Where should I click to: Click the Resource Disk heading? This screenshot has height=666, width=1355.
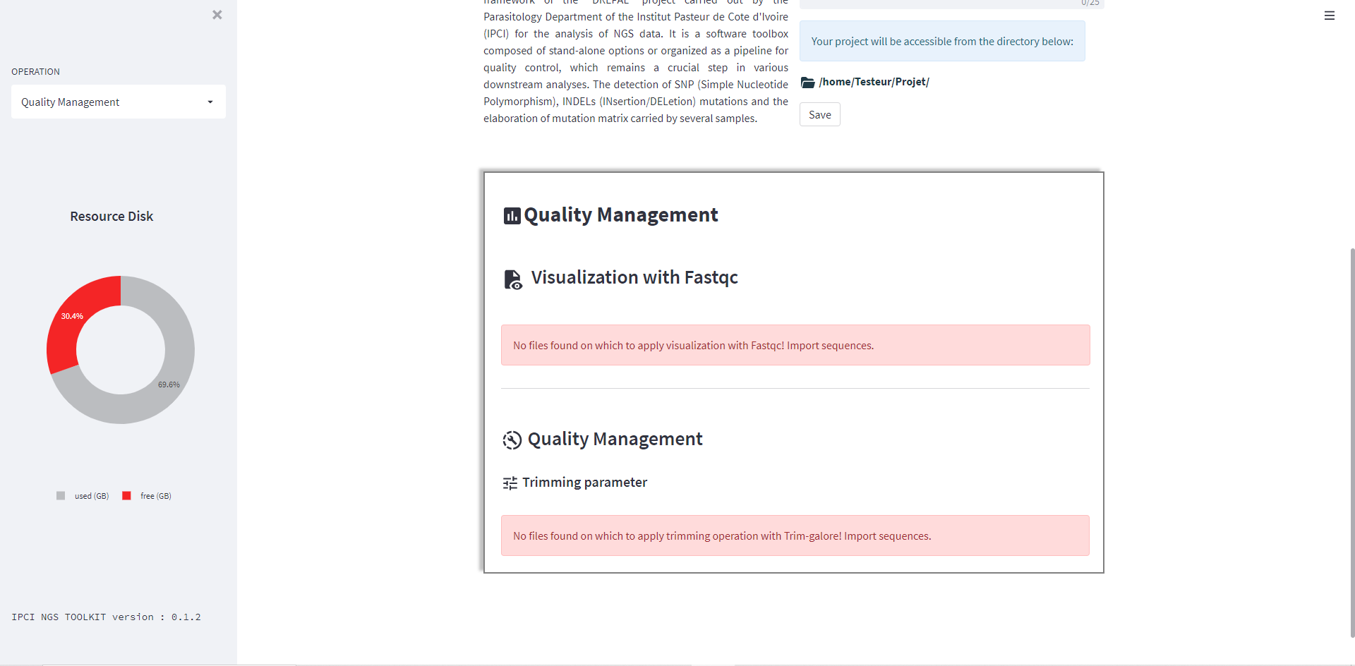point(112,217)
